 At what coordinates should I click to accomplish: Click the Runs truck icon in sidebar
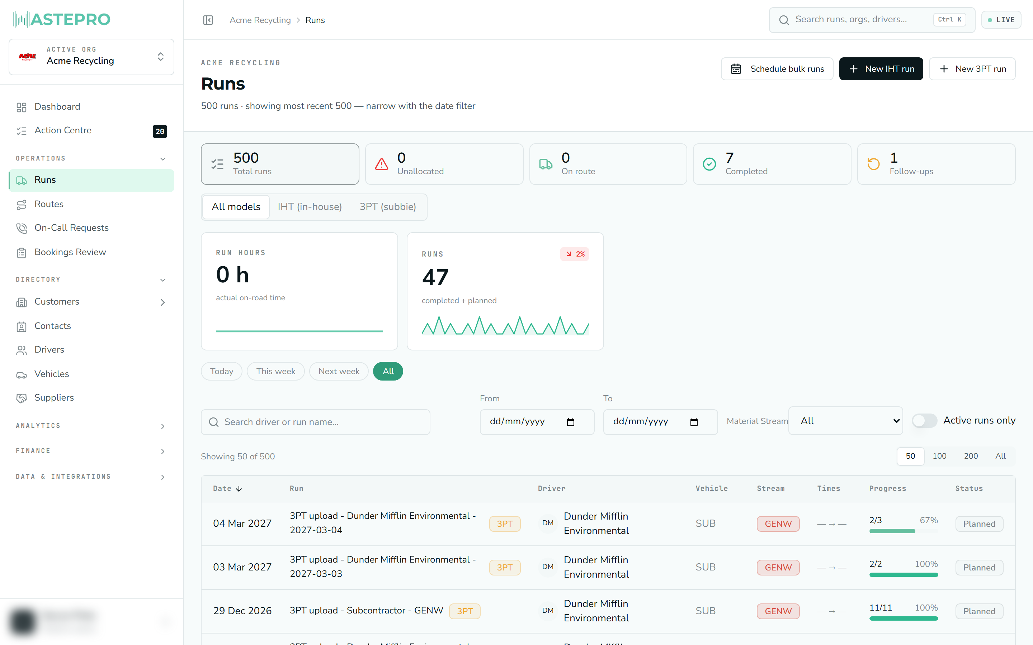click(x=22, y=181)
